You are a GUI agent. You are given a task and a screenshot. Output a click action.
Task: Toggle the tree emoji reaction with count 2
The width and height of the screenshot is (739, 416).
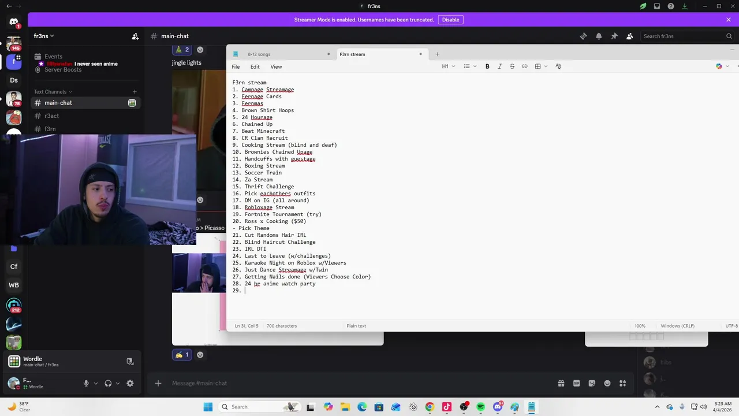coord(182,50)
